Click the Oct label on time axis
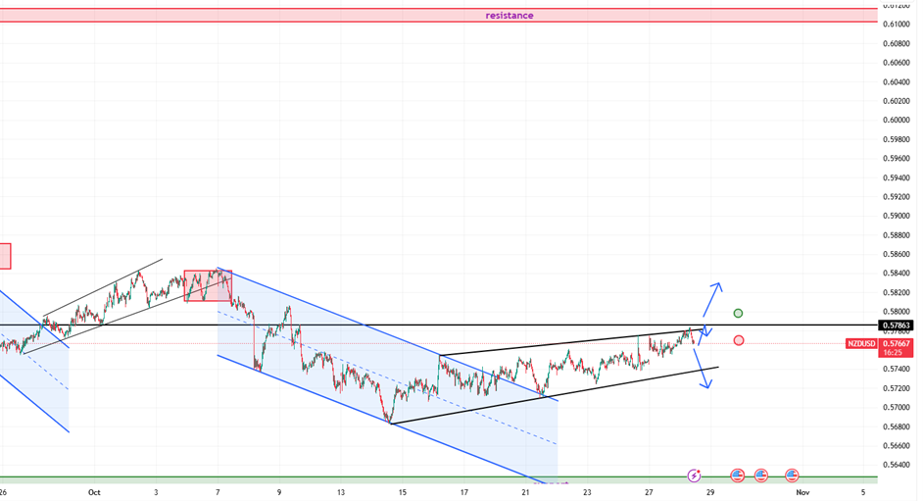 click(x=94, y=492)
